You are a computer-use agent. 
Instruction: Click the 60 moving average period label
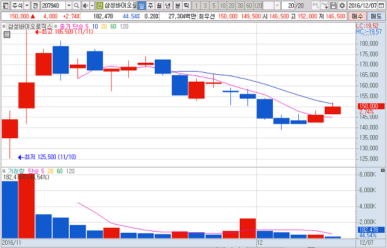click(x=114, y=27)
